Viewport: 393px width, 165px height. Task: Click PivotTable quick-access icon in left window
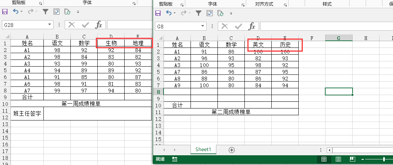[57, 12]
